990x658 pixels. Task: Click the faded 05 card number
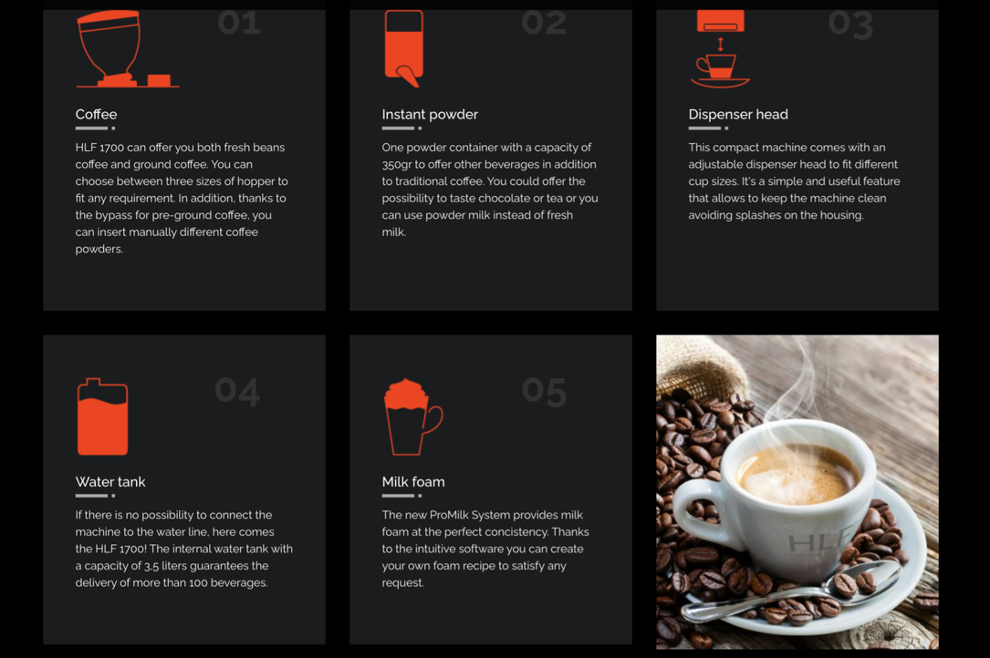(544, 391)
